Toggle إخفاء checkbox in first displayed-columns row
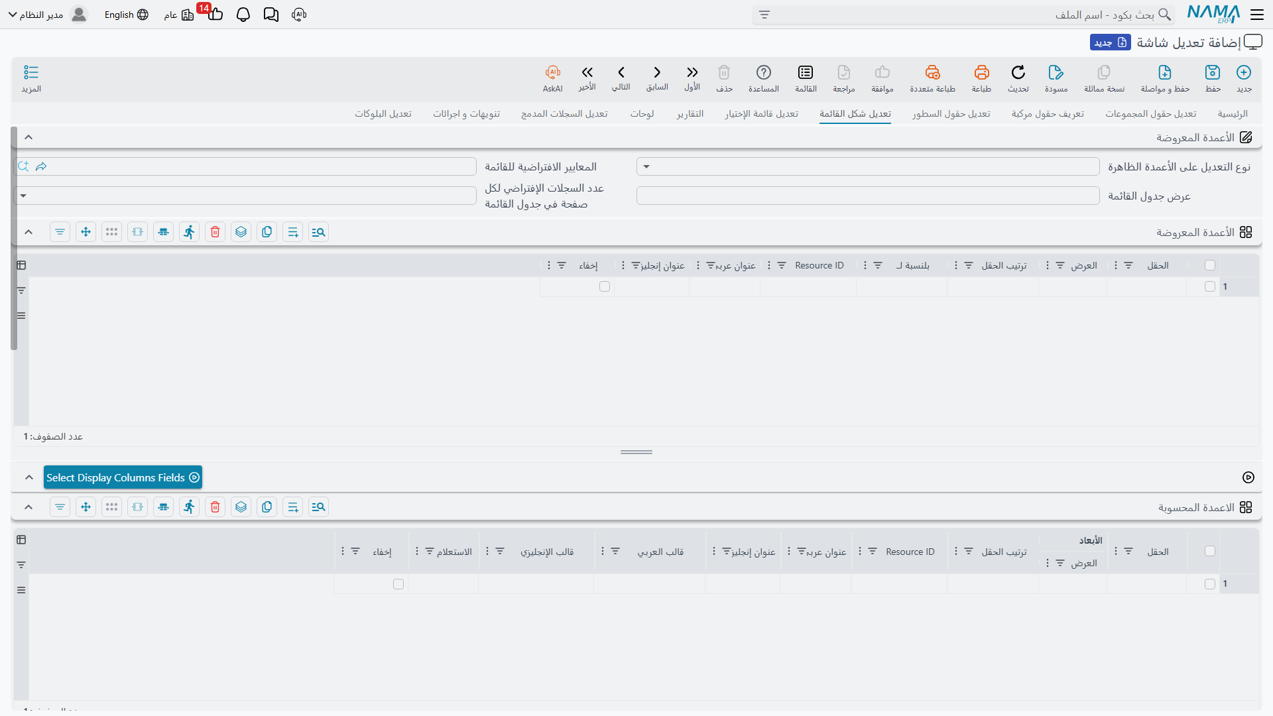The height and width of the screenshot is (716, 1273). pos(605,286)
